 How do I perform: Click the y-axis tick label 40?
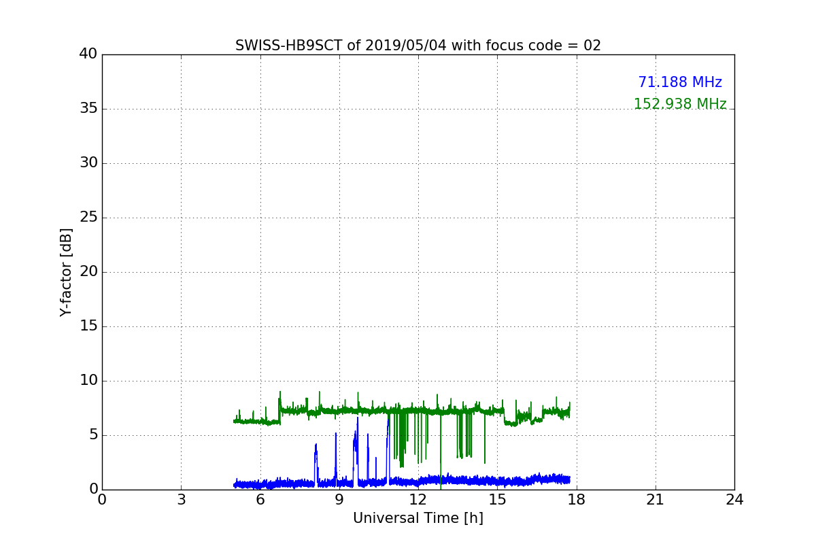pos(88,54)
